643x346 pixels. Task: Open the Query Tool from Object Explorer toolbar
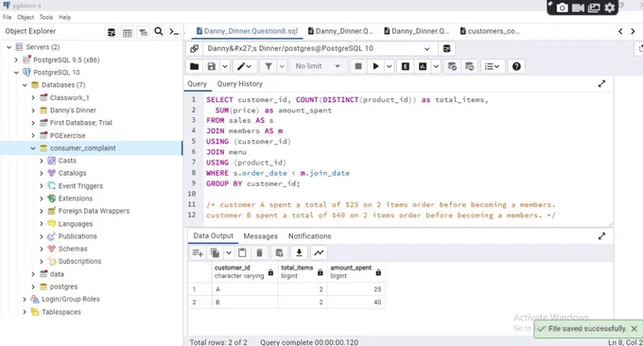pyautogui.click(x=112, y=32)
